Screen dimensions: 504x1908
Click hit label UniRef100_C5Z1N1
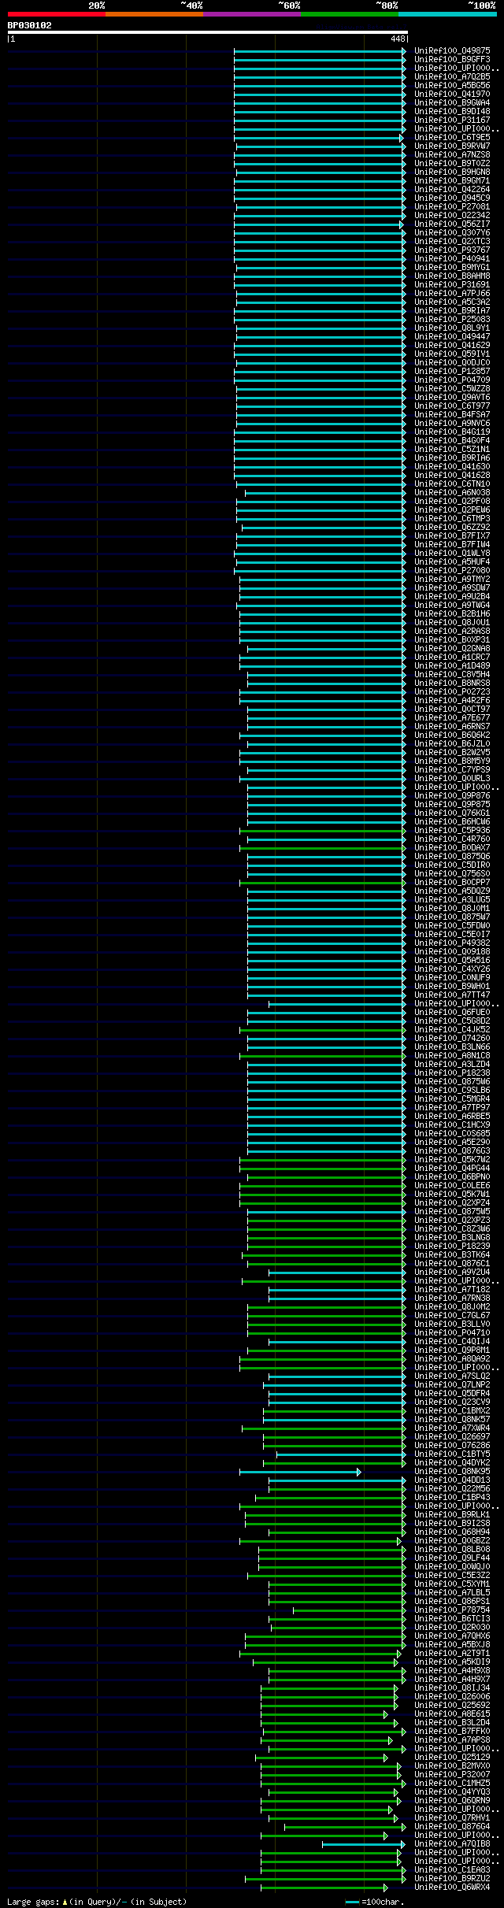452,449
